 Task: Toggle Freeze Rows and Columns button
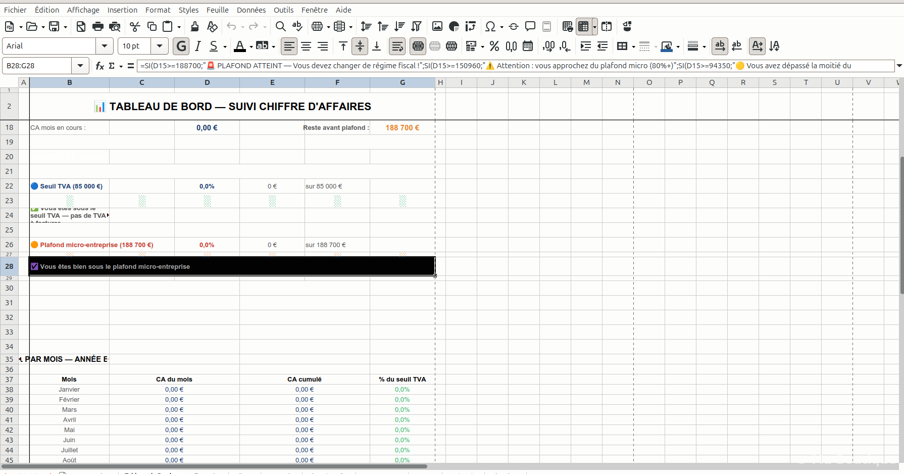coord(584,26)
